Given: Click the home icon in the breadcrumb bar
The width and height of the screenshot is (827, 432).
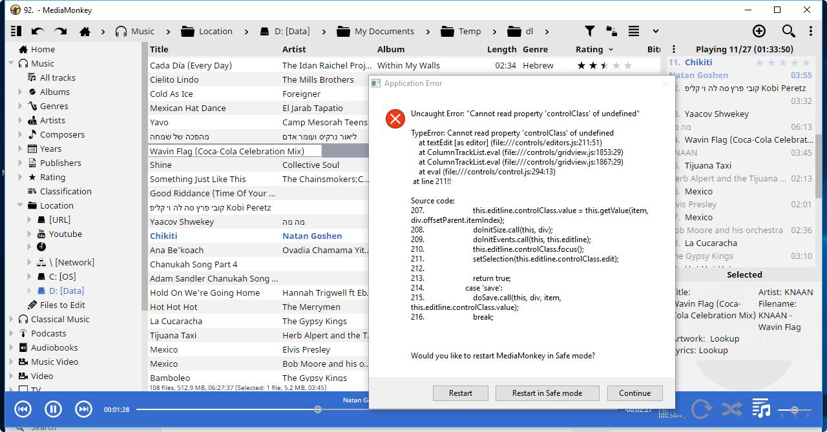Looking at the screenshot, I should 85,31.
